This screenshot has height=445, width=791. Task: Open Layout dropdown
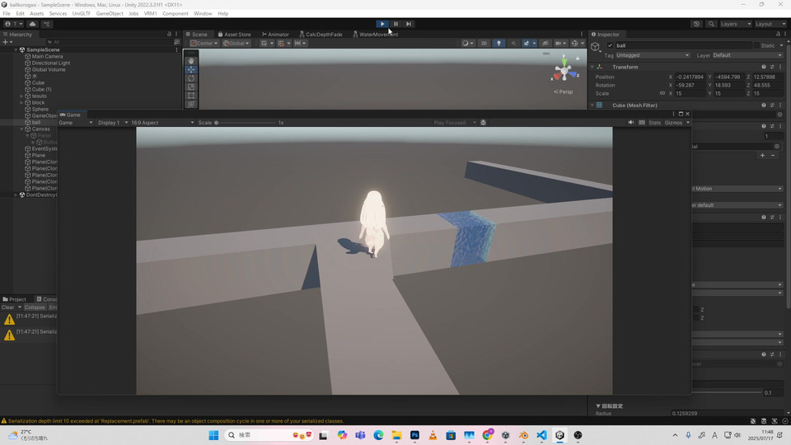pos(770,24)
